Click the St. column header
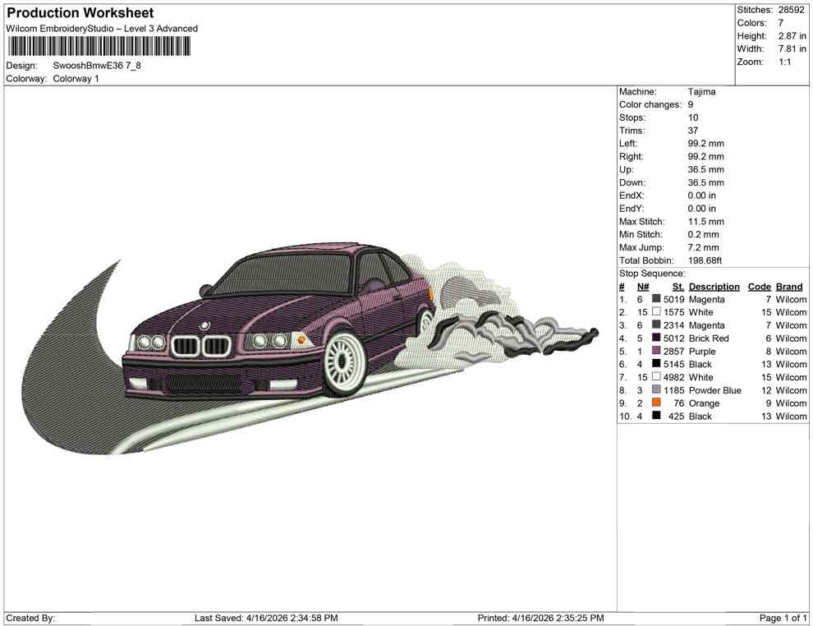The width and height of the screenshot is (813, 626). 677,286
